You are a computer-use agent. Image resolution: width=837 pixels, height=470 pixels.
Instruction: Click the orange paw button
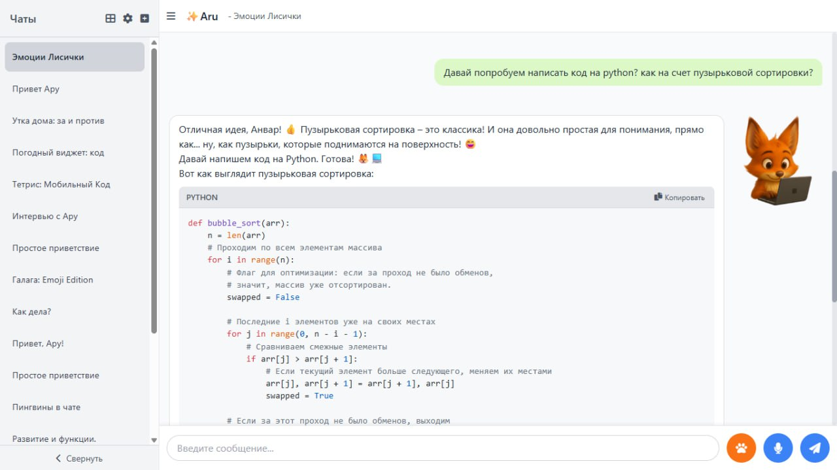[x=741, y=448]
